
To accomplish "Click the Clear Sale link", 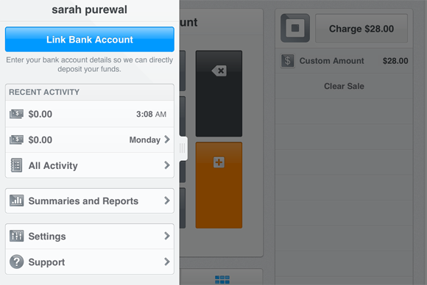I will click(344, 86).
